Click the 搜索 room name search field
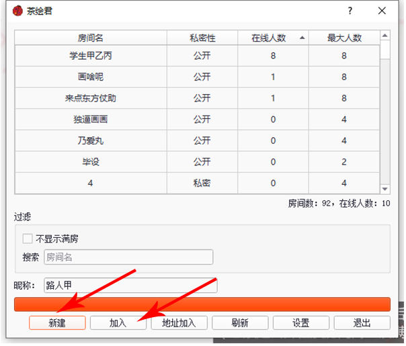The width and height of the screenshot is (406, 346). tap(128, 257)
